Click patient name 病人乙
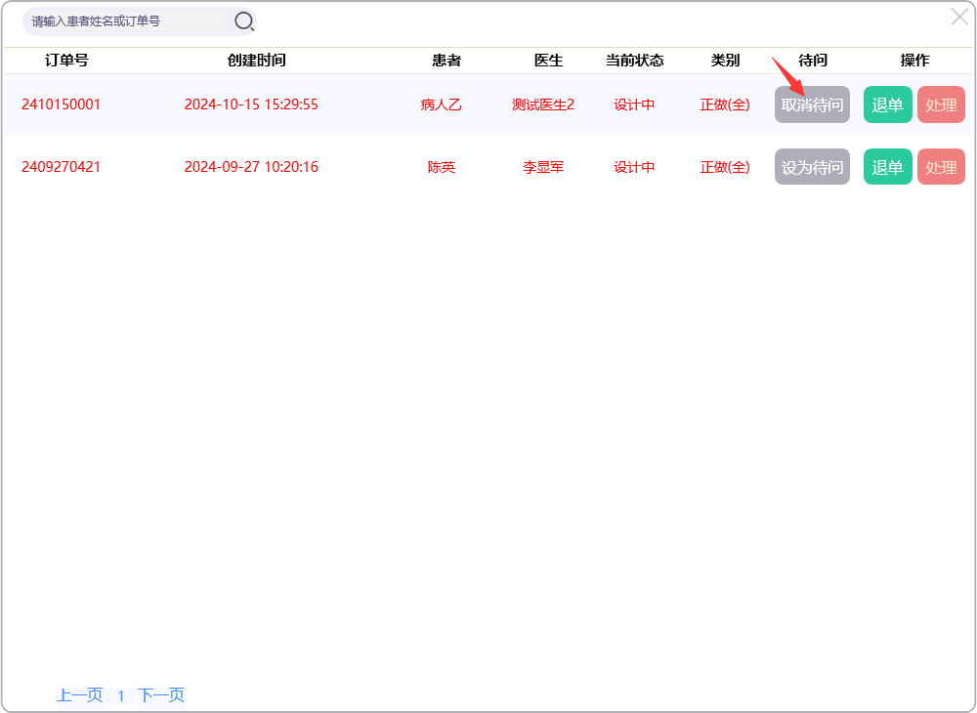Image resolution: width=977 pixels, height=713 pixels. coord(441,105)
